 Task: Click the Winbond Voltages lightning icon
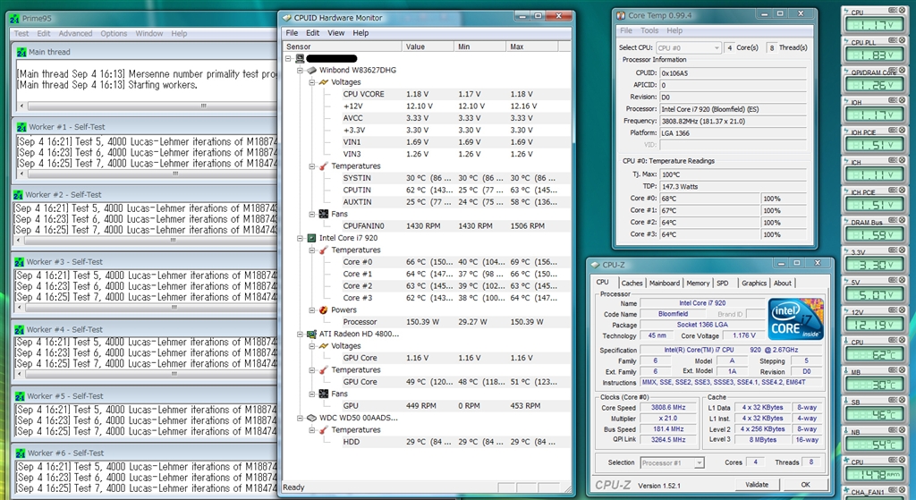click(x=324, y=81)
